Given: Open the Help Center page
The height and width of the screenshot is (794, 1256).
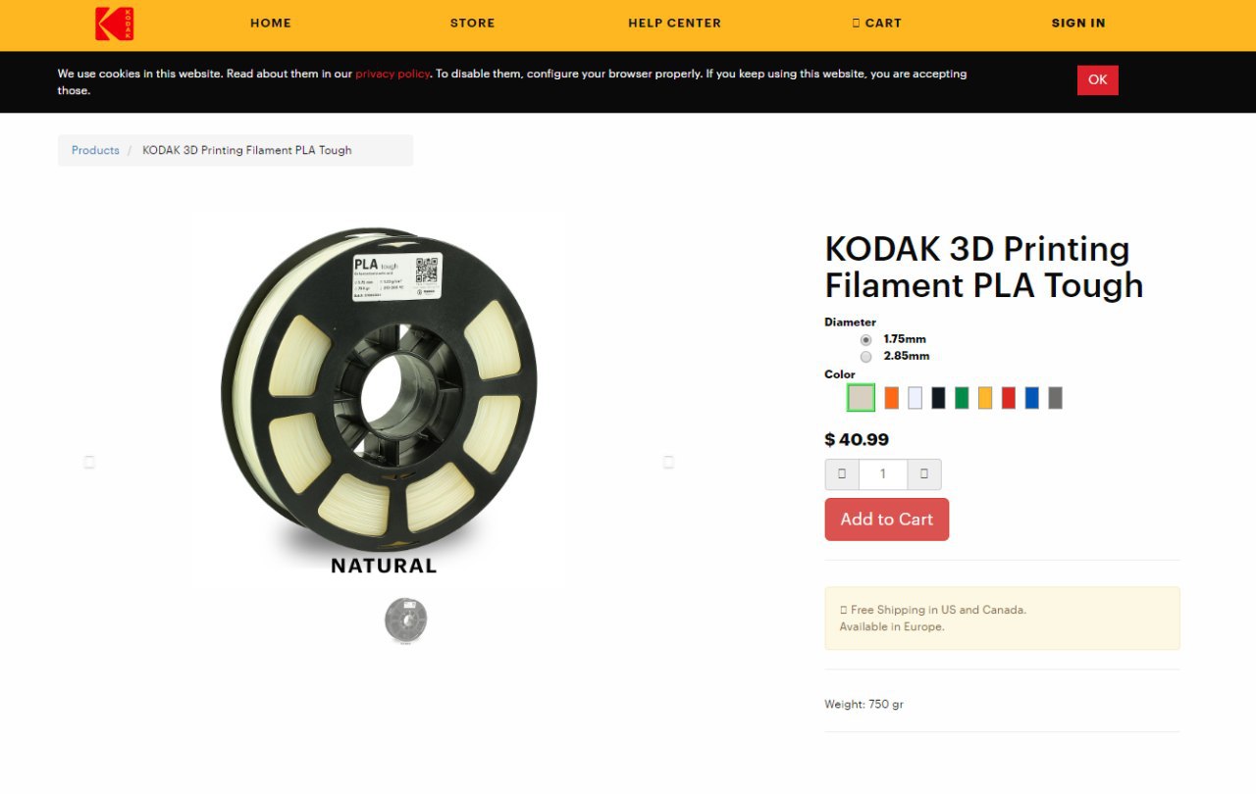Looking at the screenshot, I should (x=674, y=23).
